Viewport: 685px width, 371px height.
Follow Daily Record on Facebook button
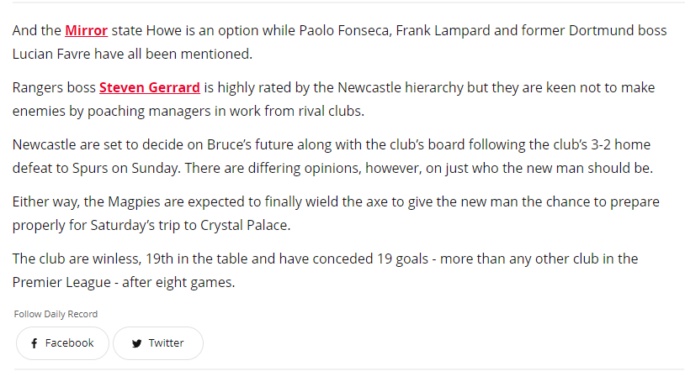tap(62, 343)
